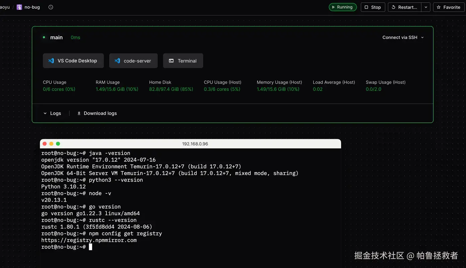Viewport: 466px width, 268px height.
Task: Click the openjdk version "17.0.12" line
Action: coord(98,160)
